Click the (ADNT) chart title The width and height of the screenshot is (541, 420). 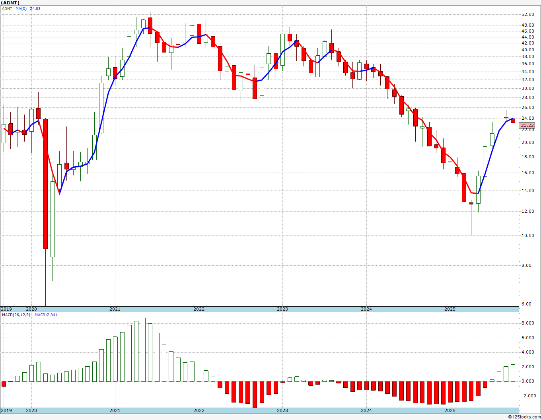click(9, 3)
